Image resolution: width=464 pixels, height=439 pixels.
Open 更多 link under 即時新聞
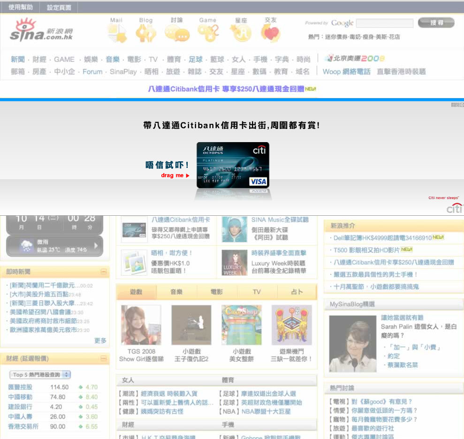[100, 341]
